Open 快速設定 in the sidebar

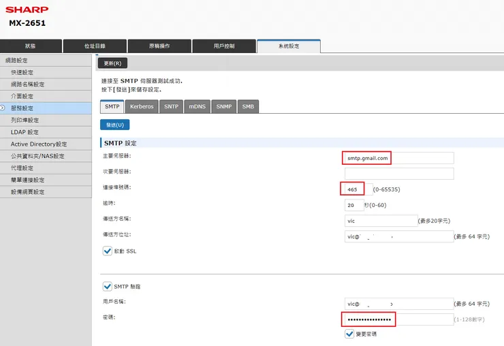(46, 72)
